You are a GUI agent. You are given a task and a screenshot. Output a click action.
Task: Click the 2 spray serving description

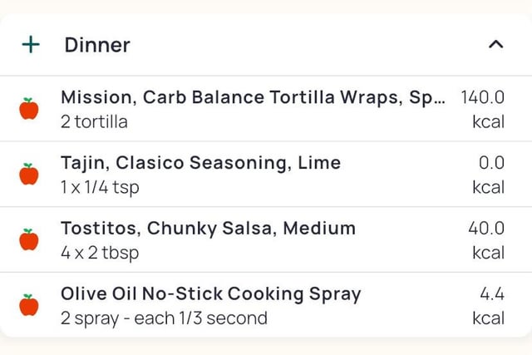tap(164, 318)
